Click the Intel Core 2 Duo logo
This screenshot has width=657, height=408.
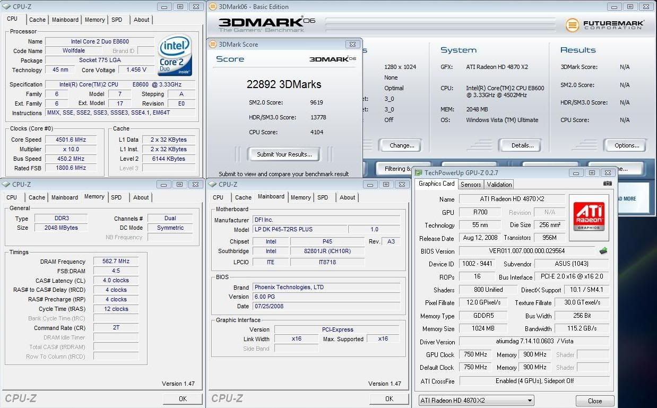point(175,55)
